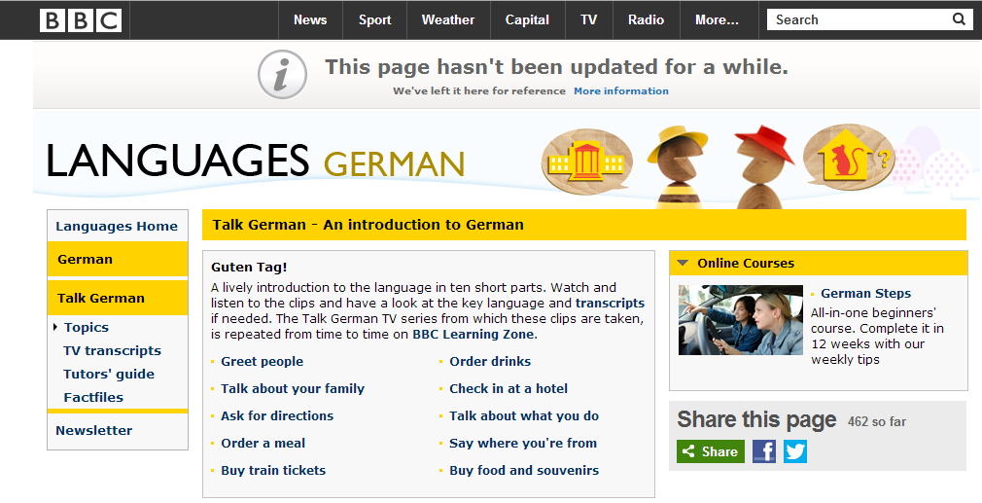Open Talk about what you do topic
Image resolution: width=982 pixels, height=503 pixels.
(523, 416)
